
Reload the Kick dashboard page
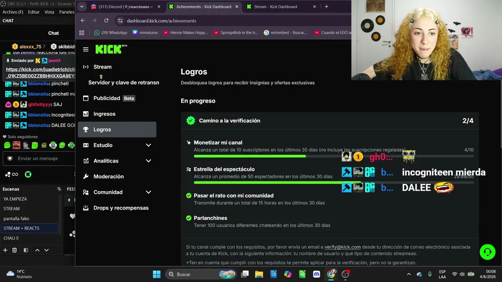(x=106, y=21)
